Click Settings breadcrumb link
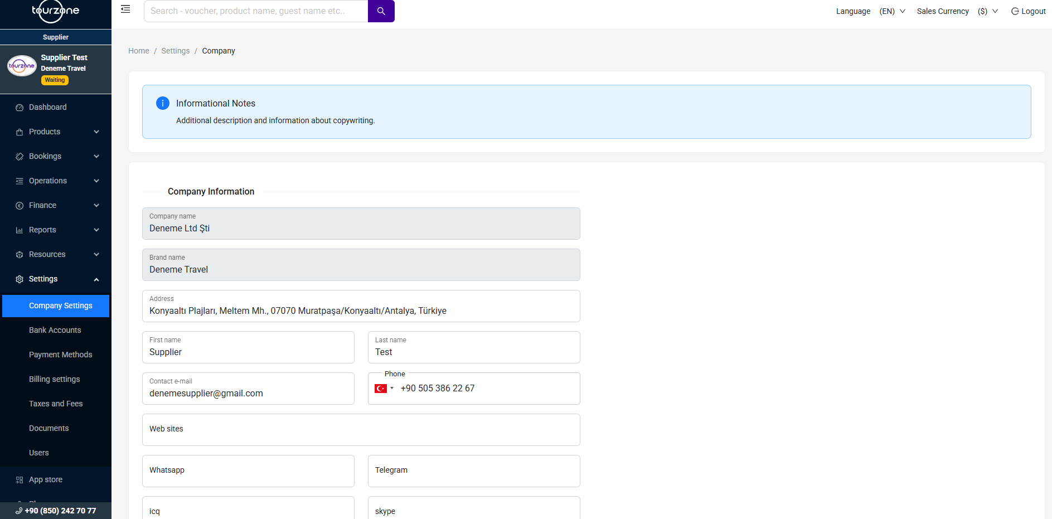Image resolution: width=1052 pixels, height=519 pixels. tap(176, 51)
